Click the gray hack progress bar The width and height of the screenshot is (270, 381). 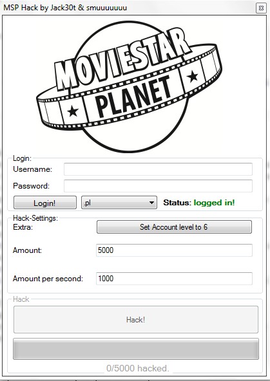[x=136, y=349]
